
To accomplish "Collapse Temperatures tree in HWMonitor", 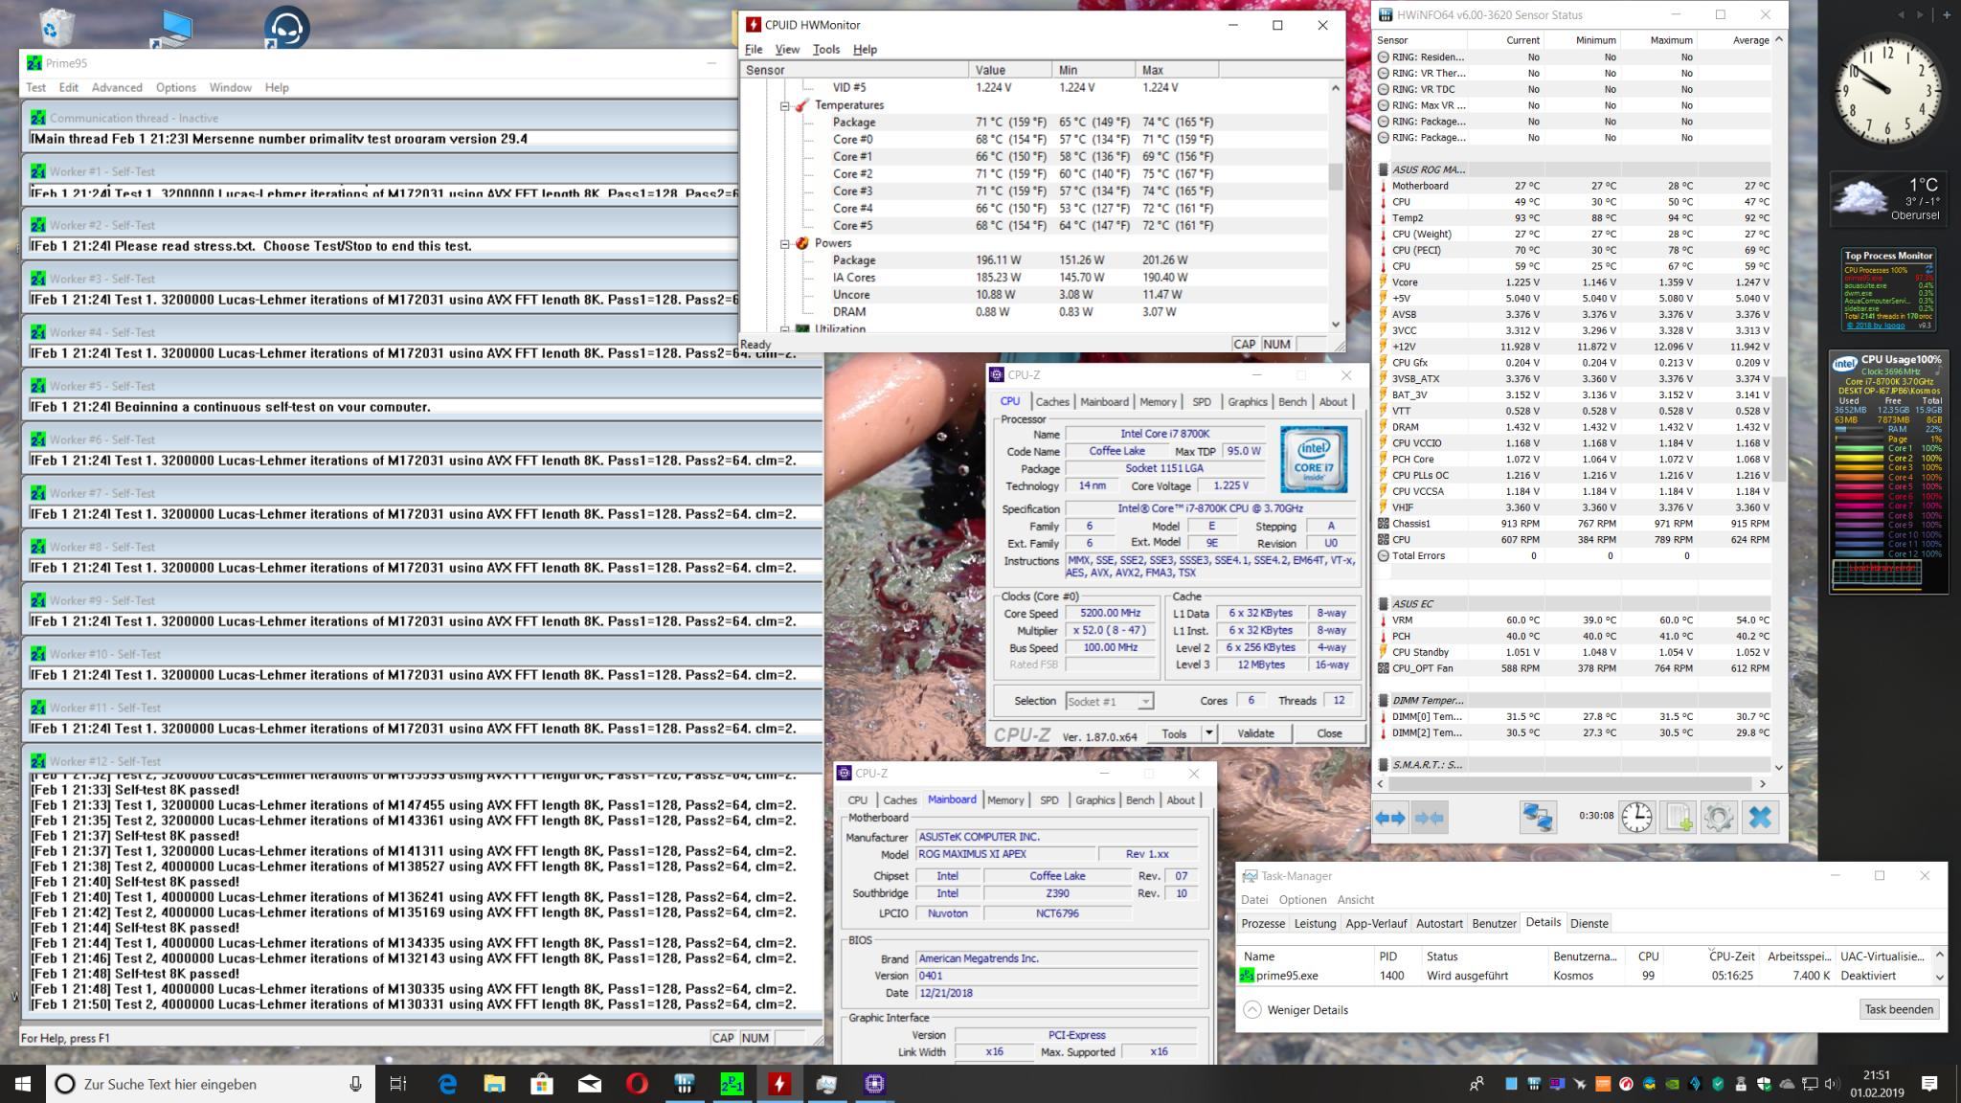I will click(784, 105).
